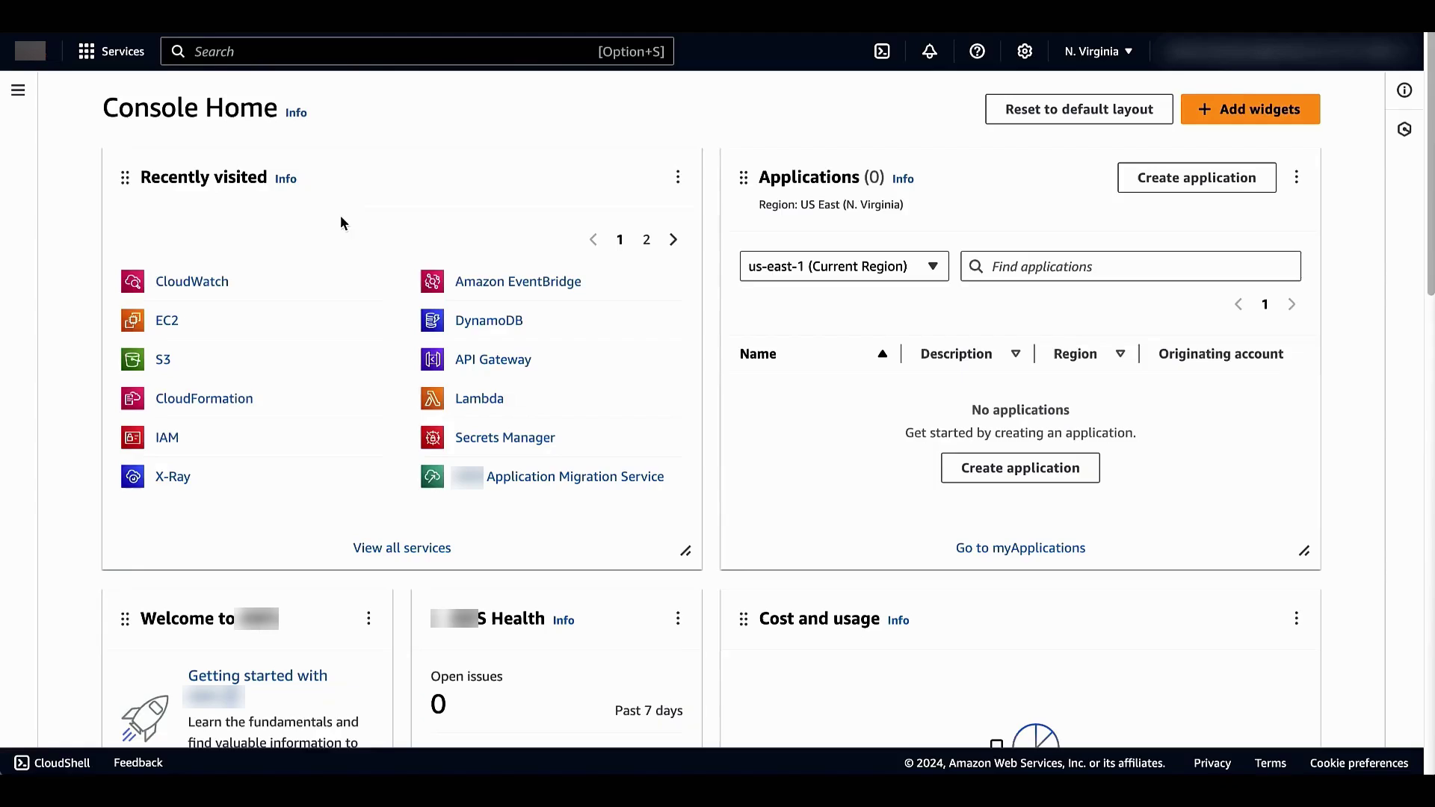Click the Add widgets button
The width and height of the screenshot is (1435, 807).
pyautogui.click(x=1250, y=109)
